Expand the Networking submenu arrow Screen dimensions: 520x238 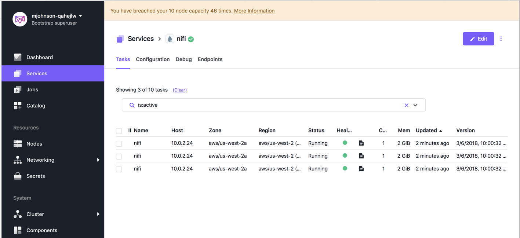point(98,160)
